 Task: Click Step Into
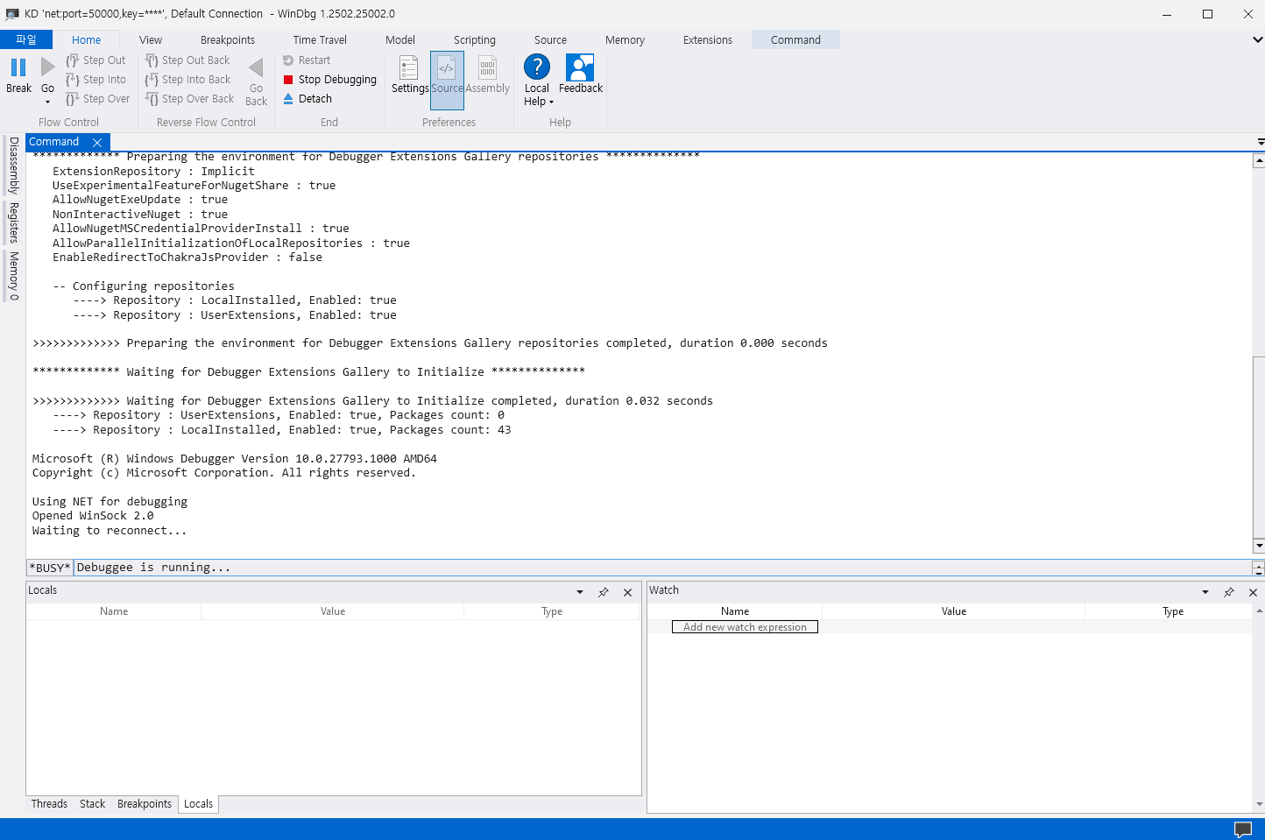tap(96, 80)
